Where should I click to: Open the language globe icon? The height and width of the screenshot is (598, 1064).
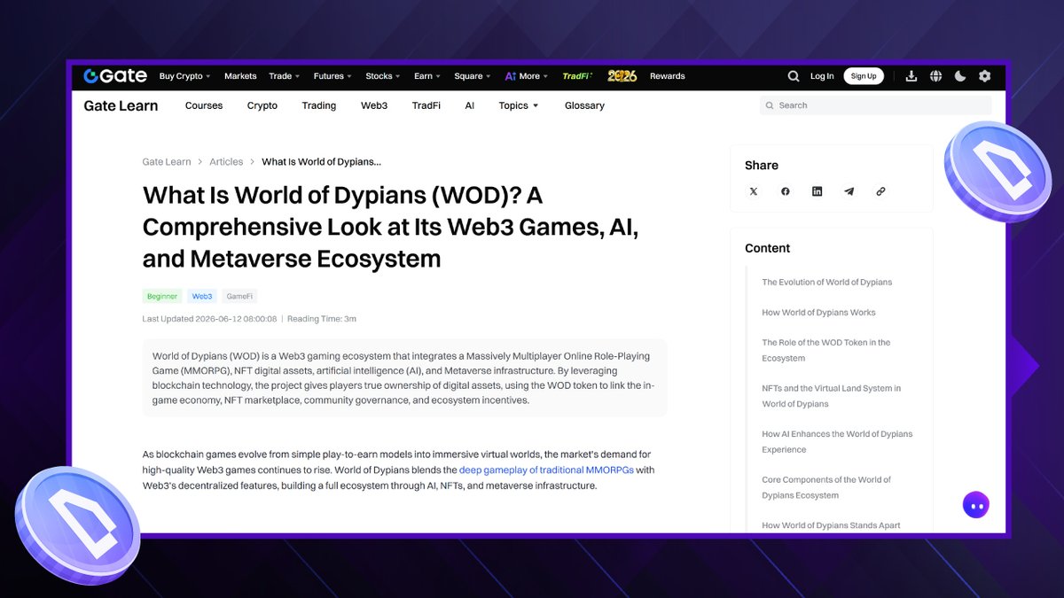pos(935,76)
